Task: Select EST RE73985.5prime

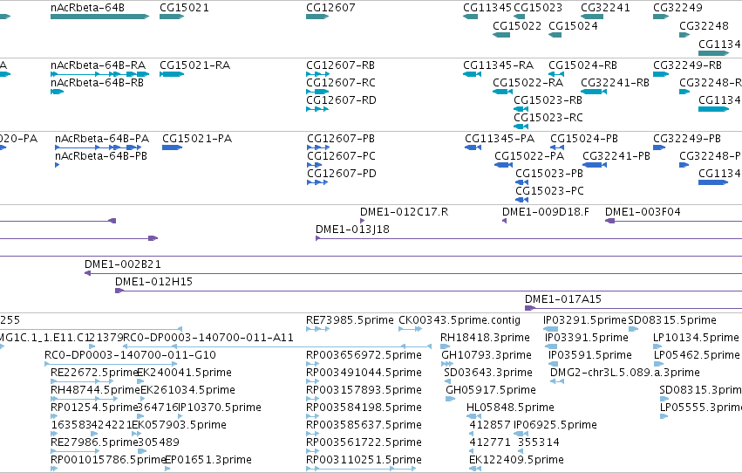Action: (317, 329)
